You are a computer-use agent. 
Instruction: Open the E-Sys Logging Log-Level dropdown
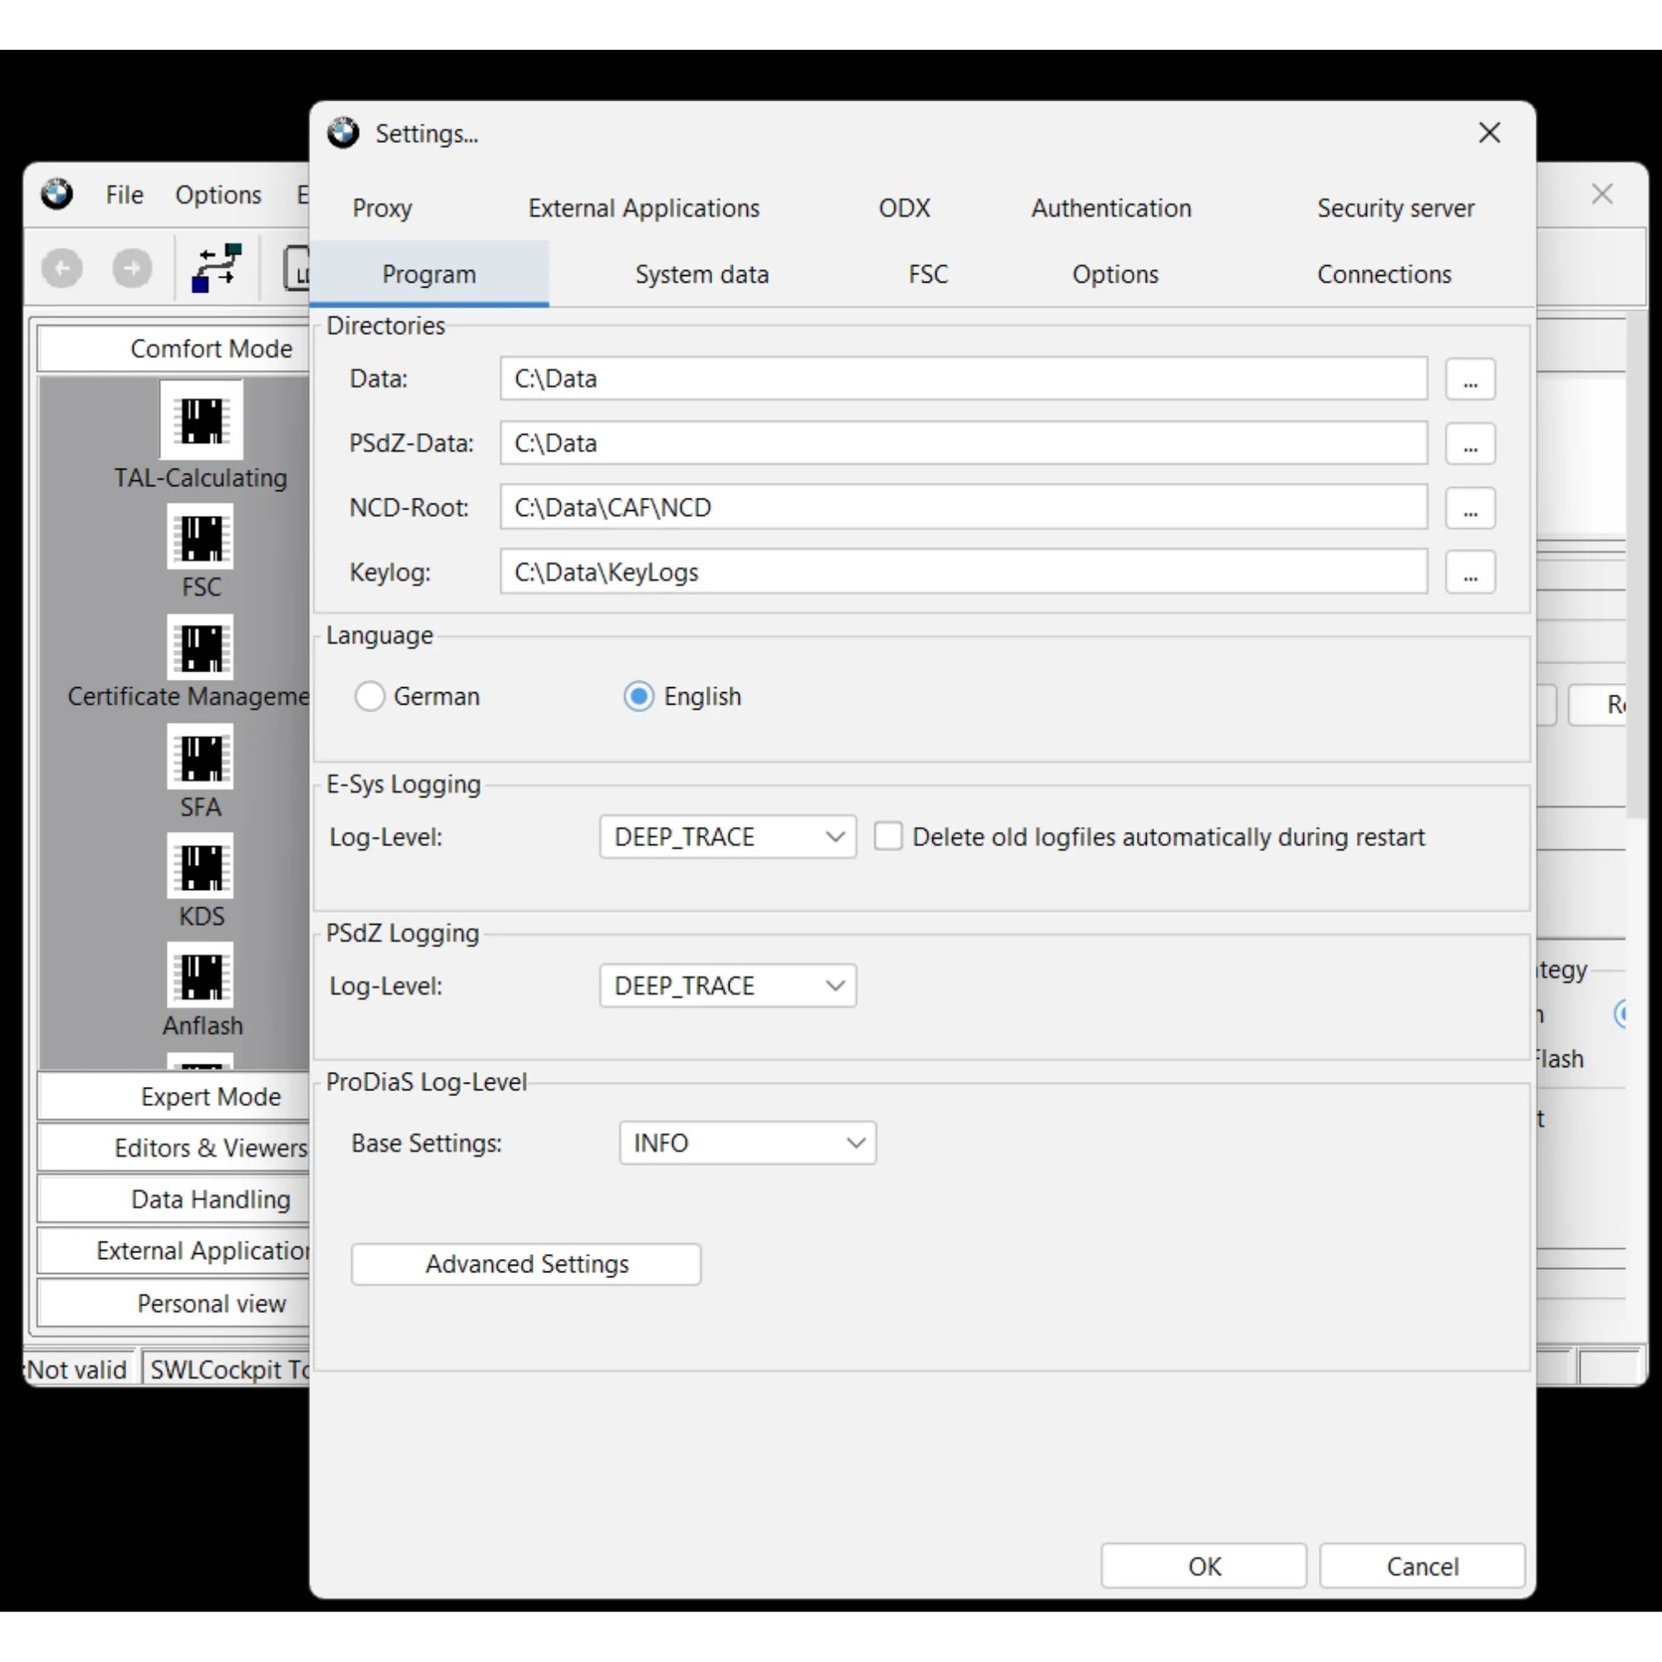tap(728, 837)
